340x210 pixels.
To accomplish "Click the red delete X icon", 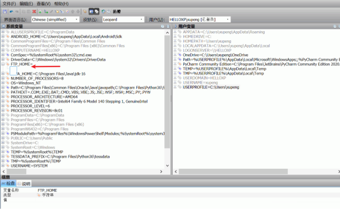I will click(34, 11).
